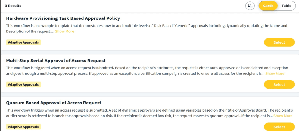
Task: Expand Show More on Hardware Provisioning description
Action: point(64,31)
